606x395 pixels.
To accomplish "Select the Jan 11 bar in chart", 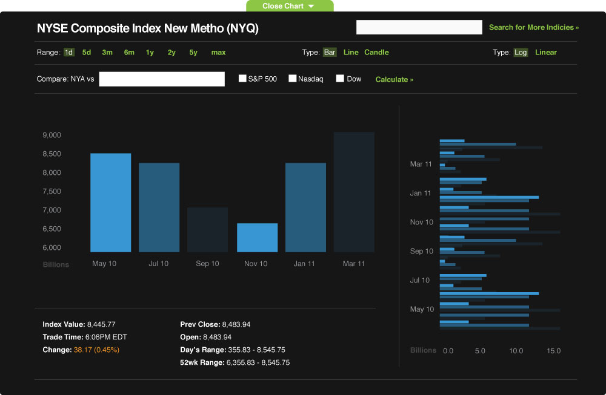I will (305, 207).
